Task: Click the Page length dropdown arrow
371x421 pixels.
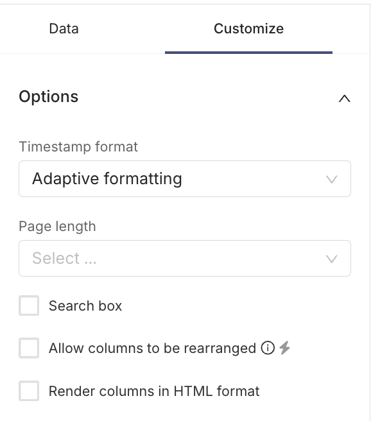Action: 332,259
